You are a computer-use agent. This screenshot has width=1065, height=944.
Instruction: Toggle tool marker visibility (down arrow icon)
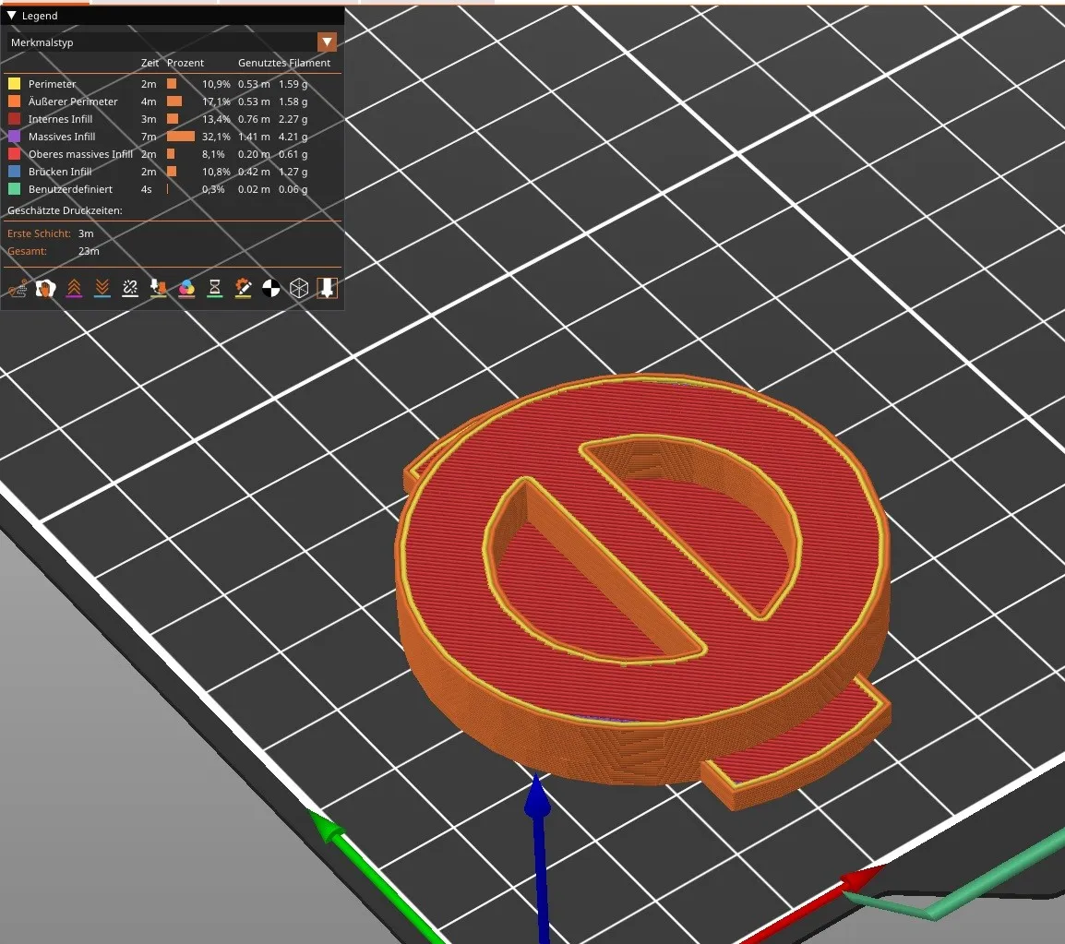[x=327, y=289]
